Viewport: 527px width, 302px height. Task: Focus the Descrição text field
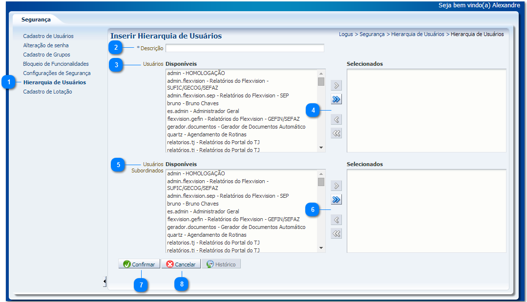coord(245,48)
